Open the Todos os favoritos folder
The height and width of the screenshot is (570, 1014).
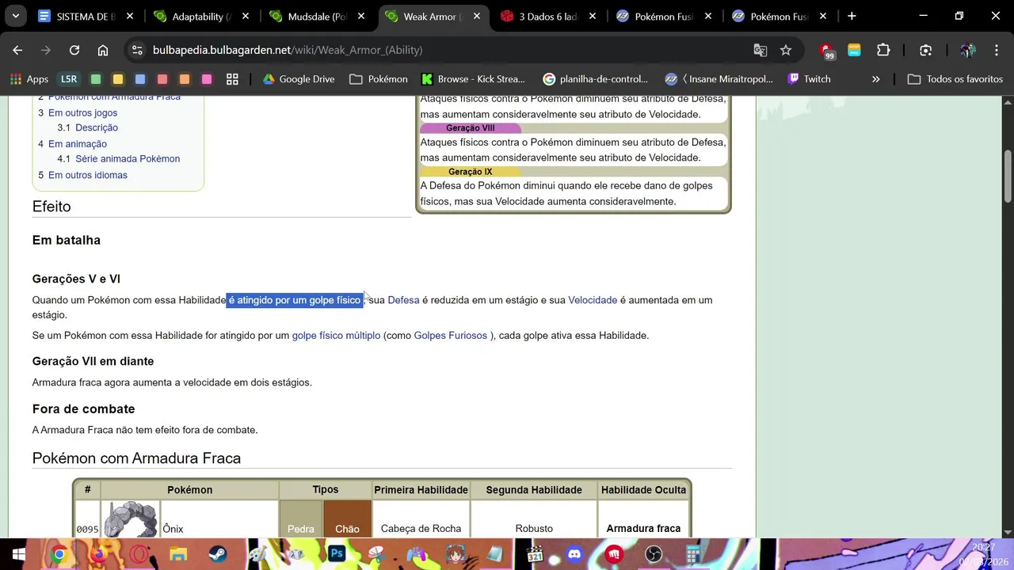(955, 79)
